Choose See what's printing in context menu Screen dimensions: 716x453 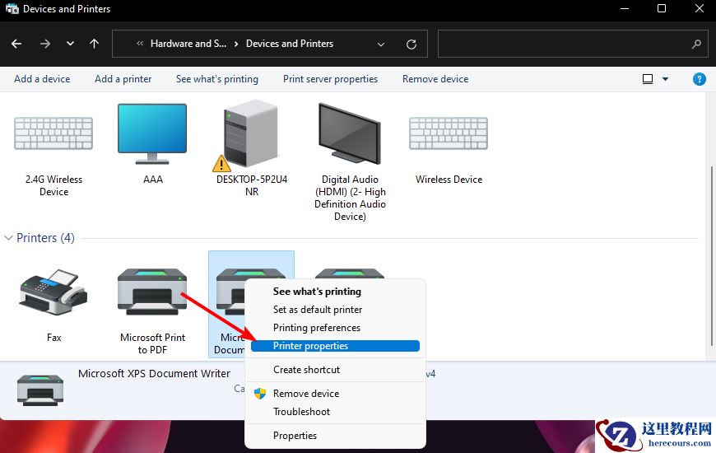pos(317,292)
